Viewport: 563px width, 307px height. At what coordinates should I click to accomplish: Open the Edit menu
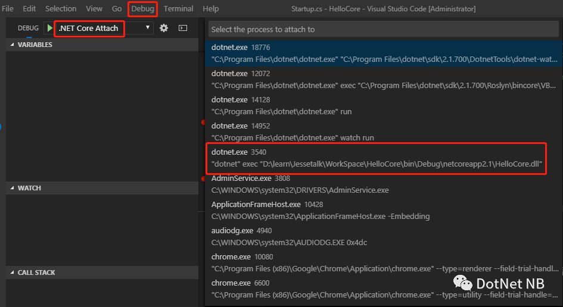click(x=29, y=8)
